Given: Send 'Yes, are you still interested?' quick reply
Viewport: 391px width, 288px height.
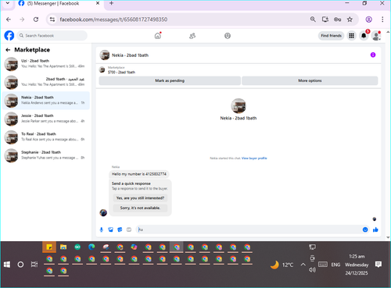Looking at the screenshot, I should click(140, 198).
